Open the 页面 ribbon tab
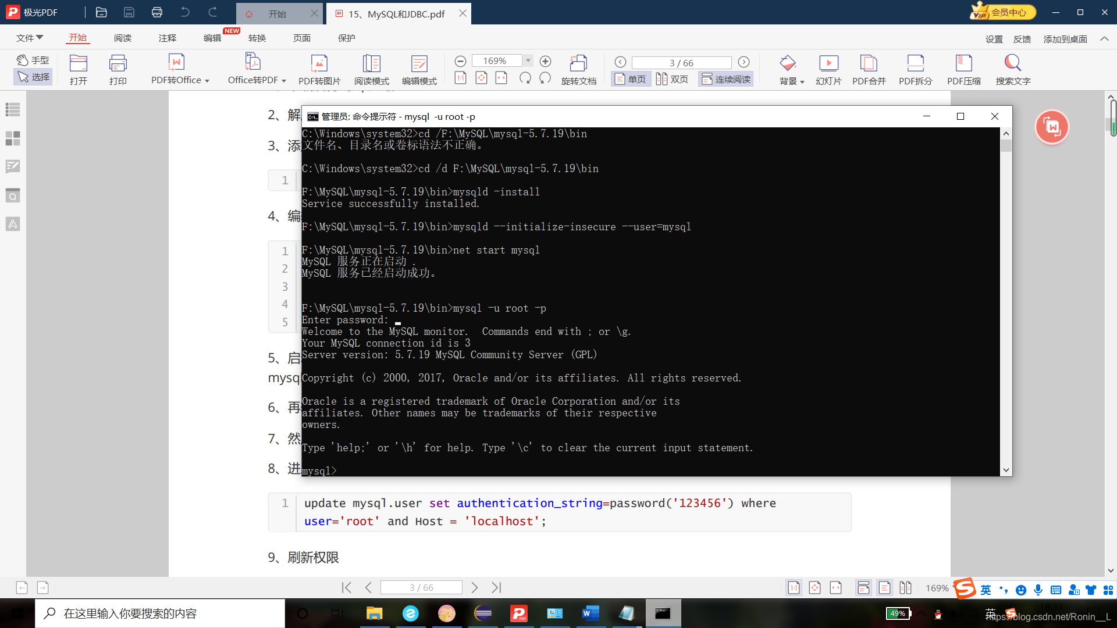Screen dimensions: 1117x628 302,38
